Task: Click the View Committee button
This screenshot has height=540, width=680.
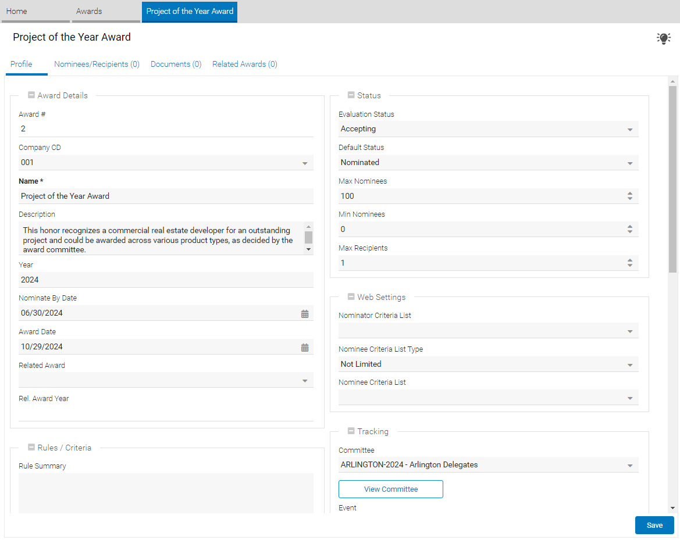Action: click(x=391, y=489)
